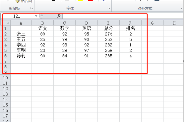Click the total score cell 276

click(109, 34)
